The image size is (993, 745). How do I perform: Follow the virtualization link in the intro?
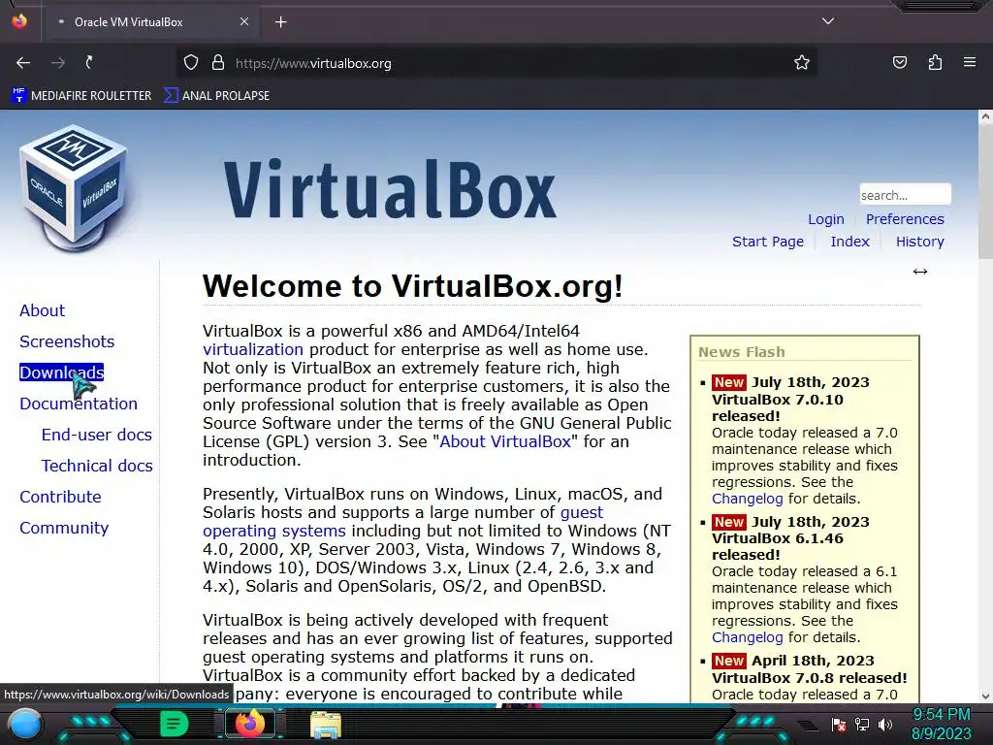pyautogui.click(x=253, y=349)
